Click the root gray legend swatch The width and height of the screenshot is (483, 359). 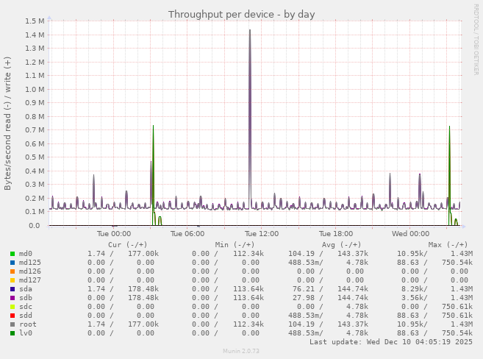(12, 324)
